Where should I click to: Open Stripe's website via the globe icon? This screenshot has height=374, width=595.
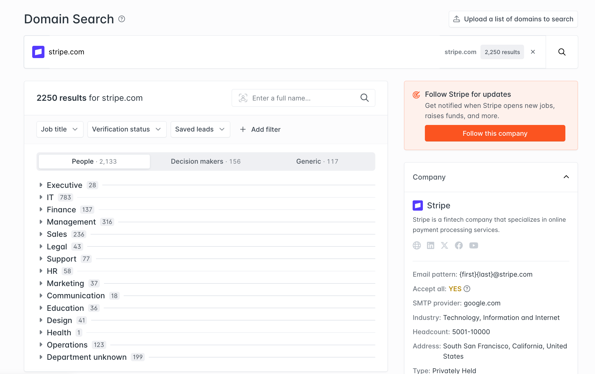coord(417,245)
